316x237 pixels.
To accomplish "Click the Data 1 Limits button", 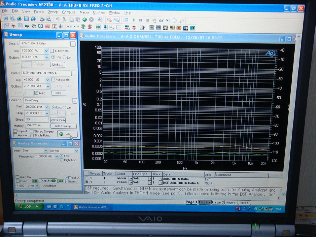I will point(58,65).
